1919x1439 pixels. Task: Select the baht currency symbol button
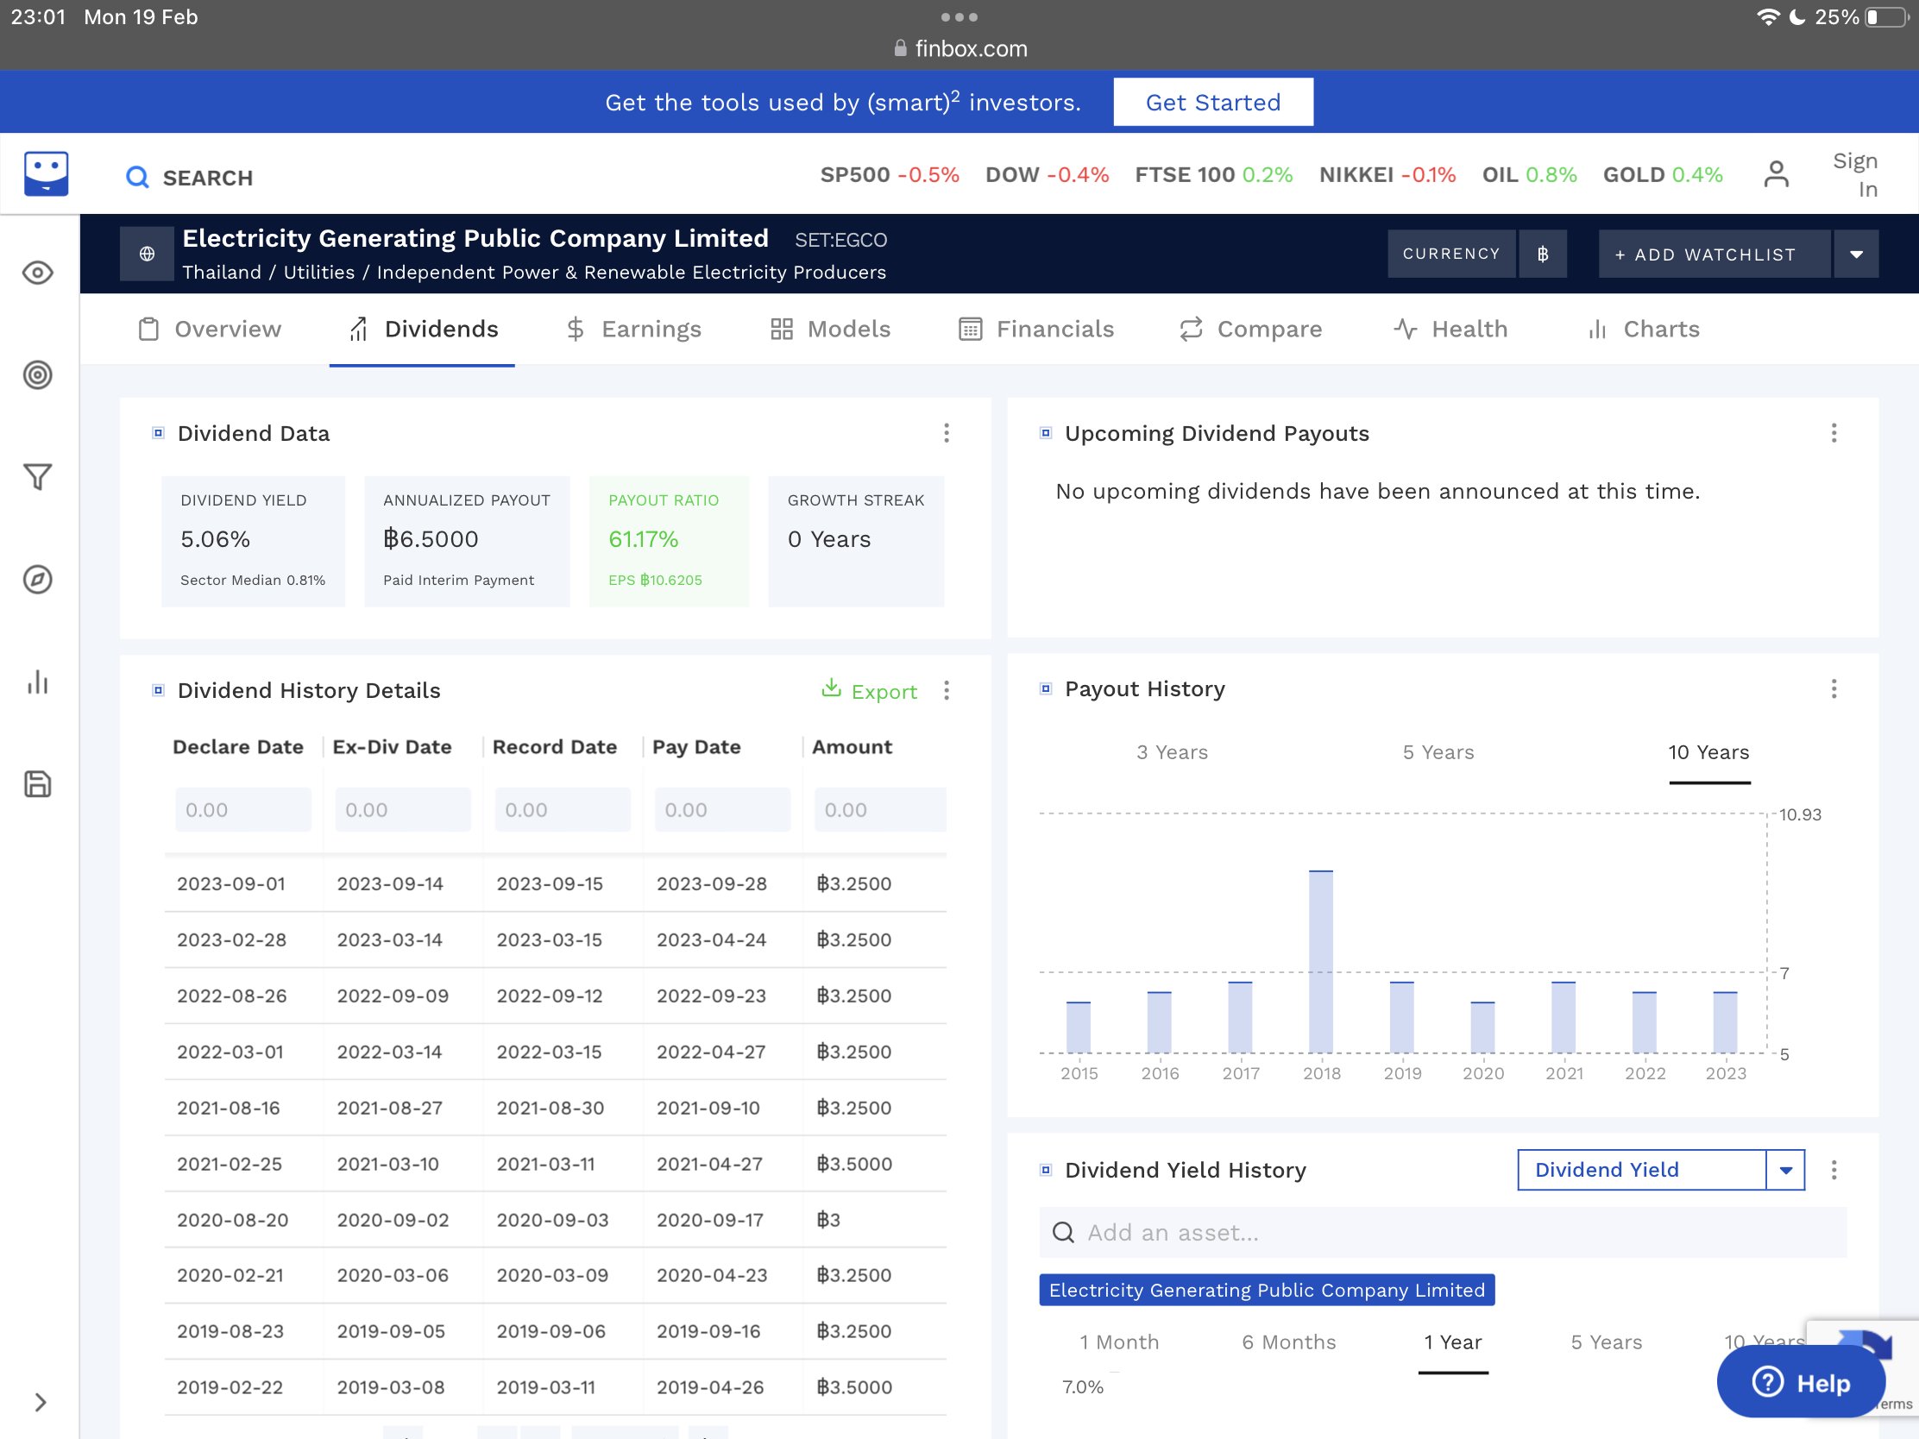1543,254
